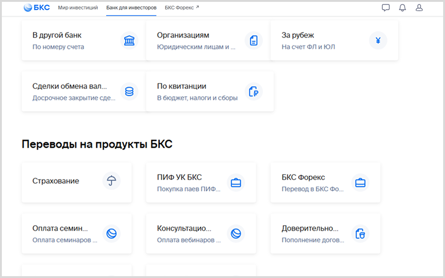
Task: Open the Доверительно... title
Action: coord(310,228)
